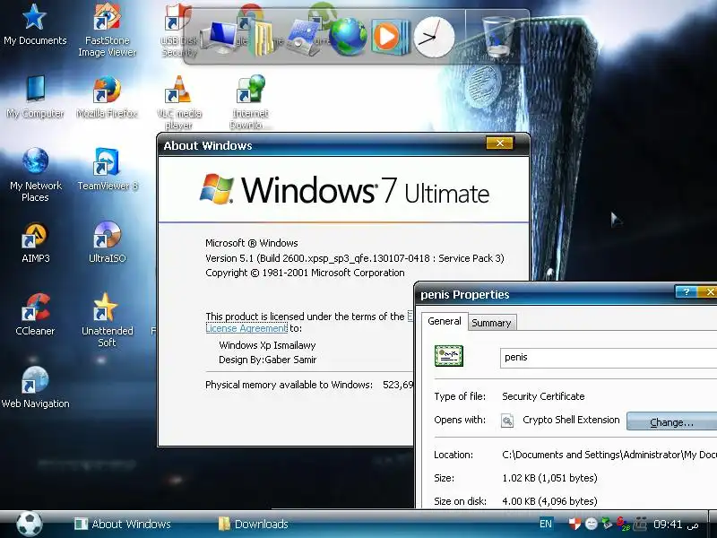Launch the CCleaner shortcut
This screenshot has height=538, width=717.
click(x=35, y=315)
